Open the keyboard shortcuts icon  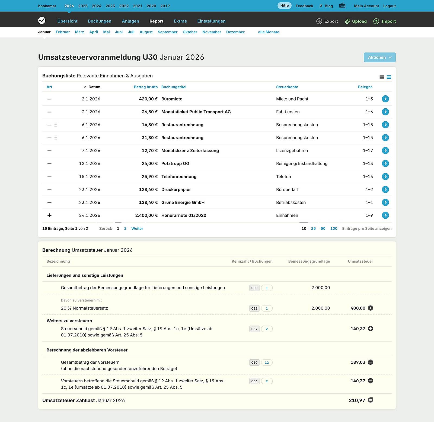pos(342,5)
